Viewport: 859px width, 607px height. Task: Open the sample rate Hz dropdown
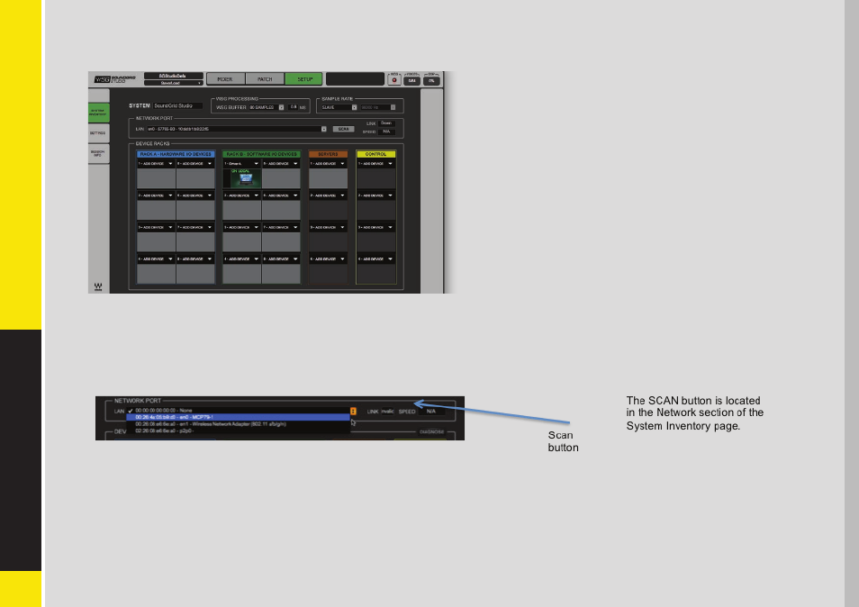377,107
